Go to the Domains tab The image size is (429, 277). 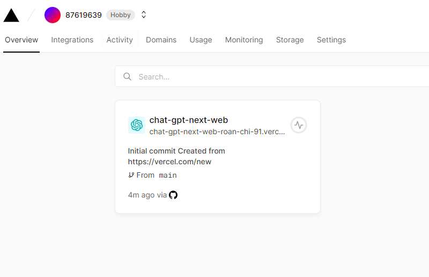[x=161, y=40]
